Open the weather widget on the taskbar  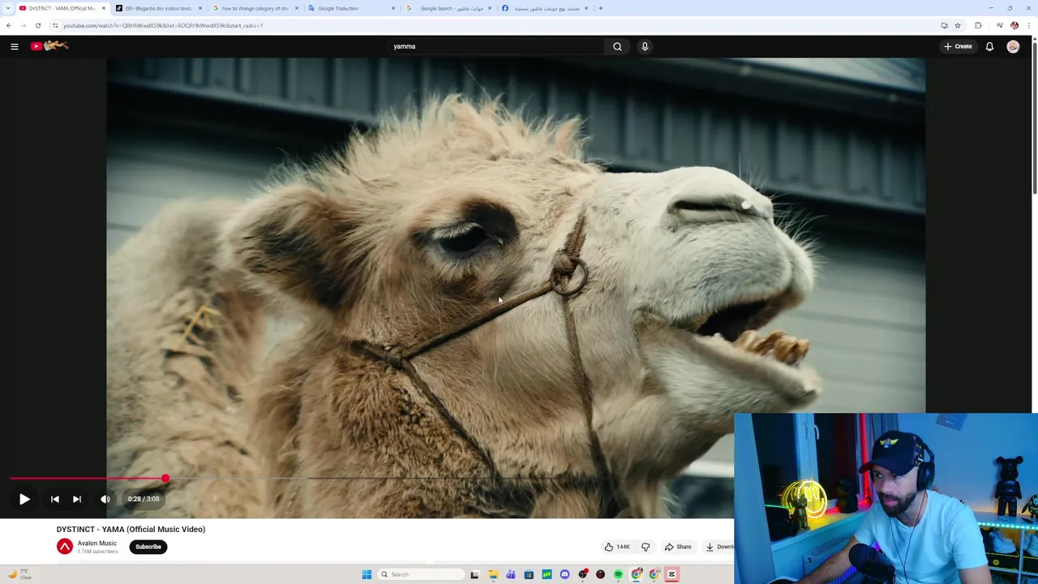pos(20,574)
